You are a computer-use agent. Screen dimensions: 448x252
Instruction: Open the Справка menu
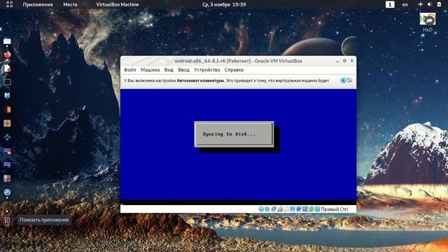click(234, 70)
